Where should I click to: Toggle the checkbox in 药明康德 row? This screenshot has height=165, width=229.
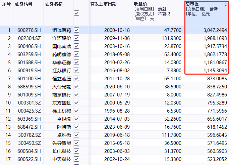(x=76, y=54)
